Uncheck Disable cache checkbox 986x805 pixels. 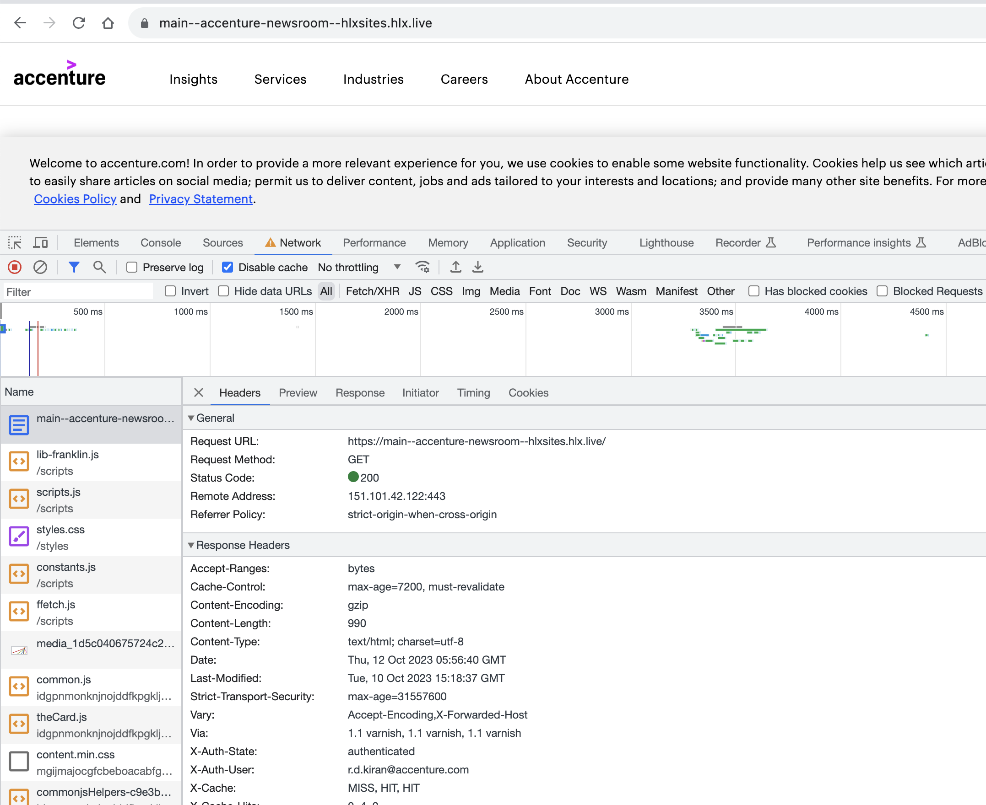pos(228,268)
